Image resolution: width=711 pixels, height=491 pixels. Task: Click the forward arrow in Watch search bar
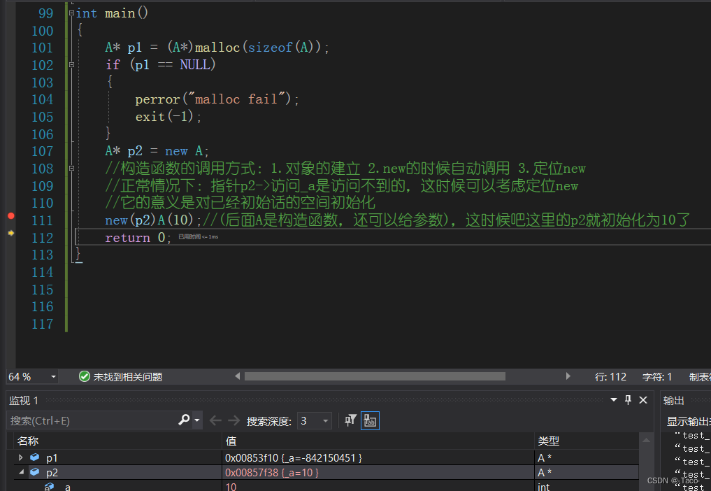(234, 420)
